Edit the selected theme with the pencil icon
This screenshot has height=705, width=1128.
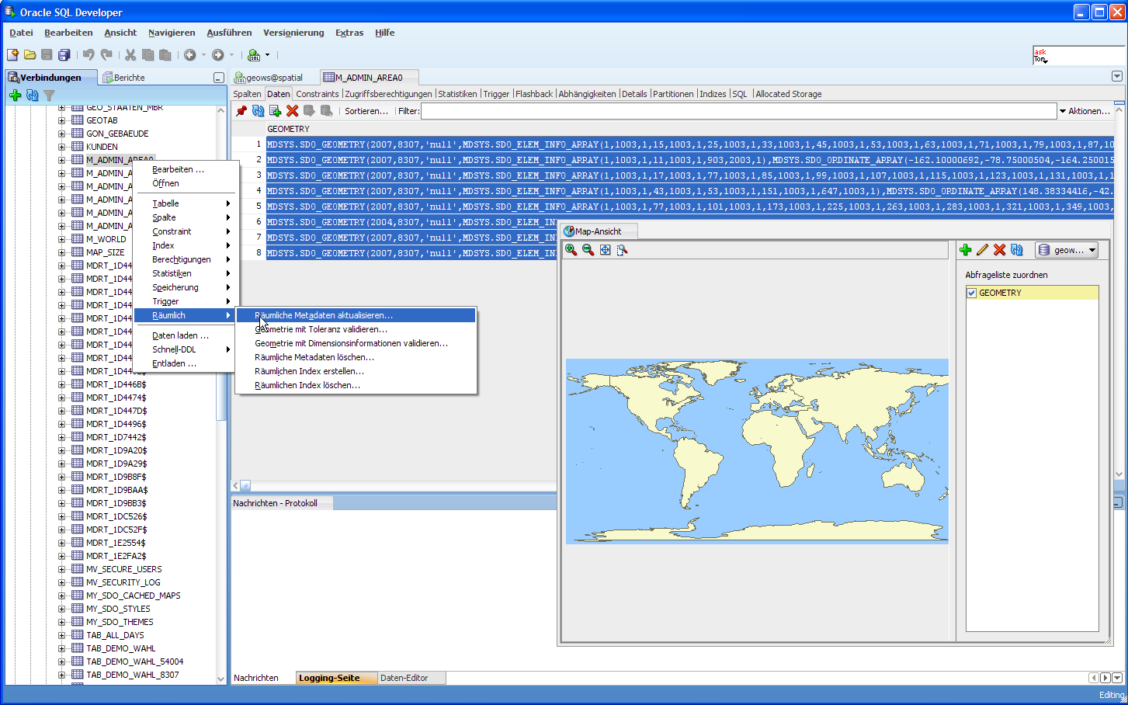(983, 250)
